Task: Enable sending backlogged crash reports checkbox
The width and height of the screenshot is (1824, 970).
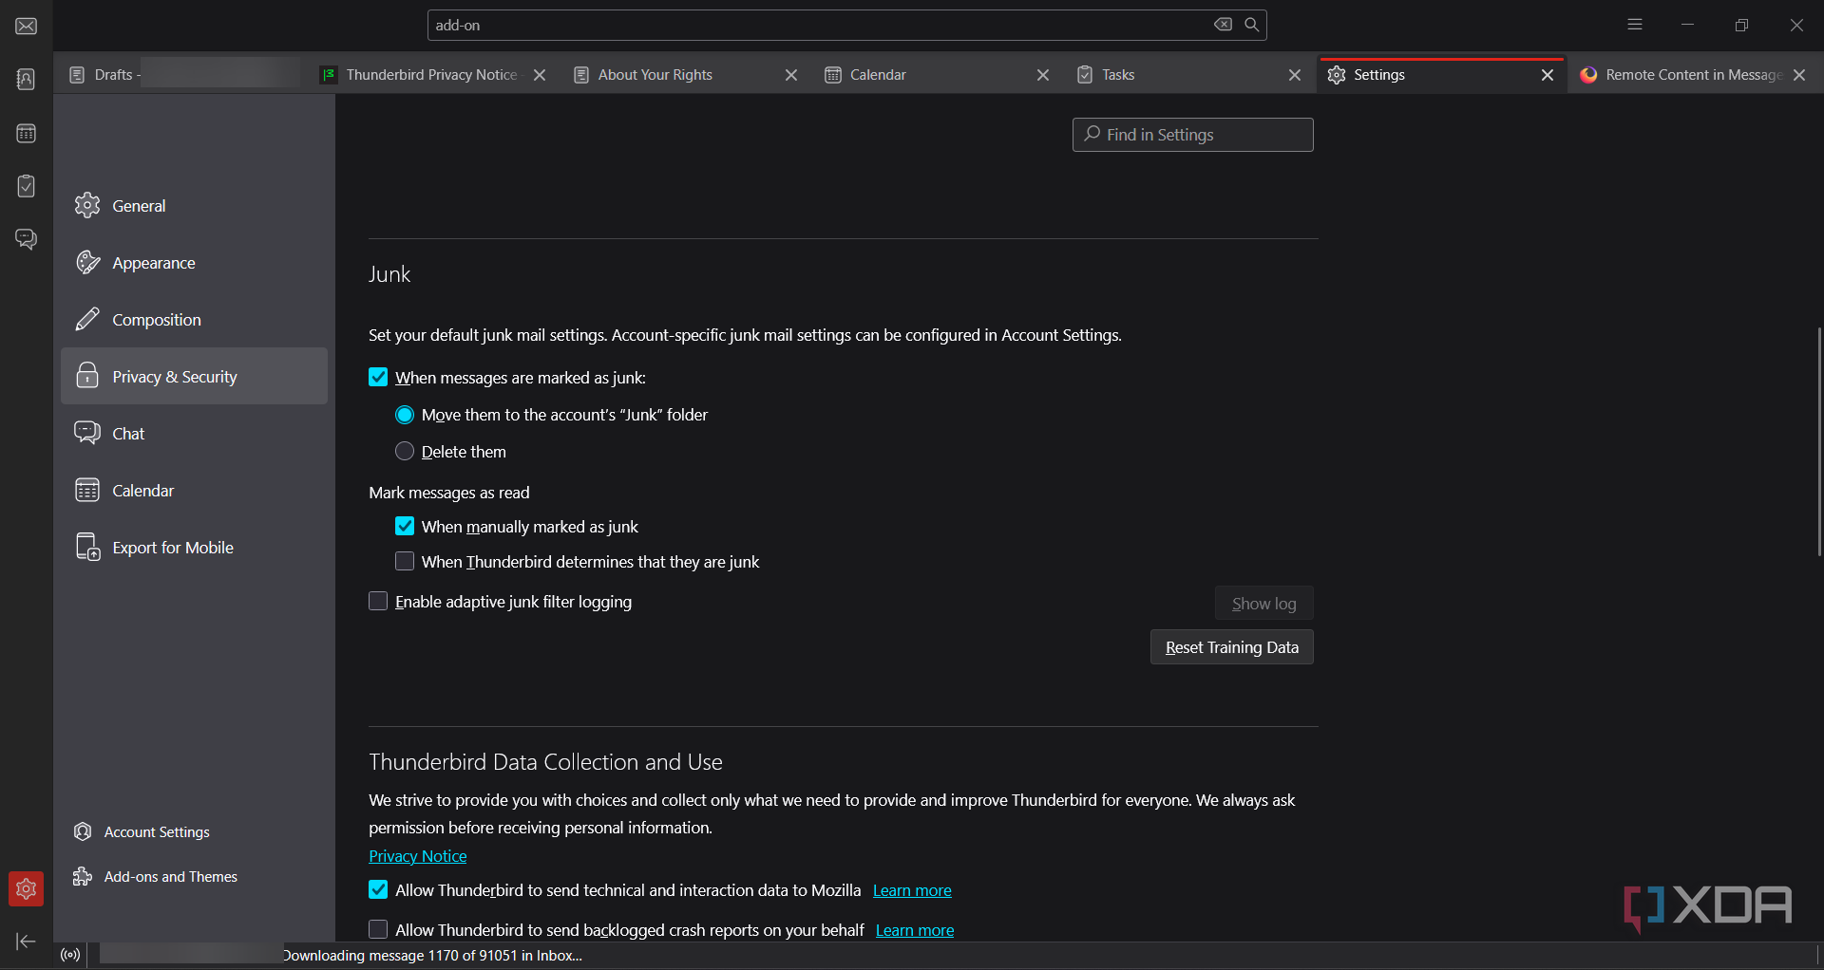Action: [x=378, y=929]
